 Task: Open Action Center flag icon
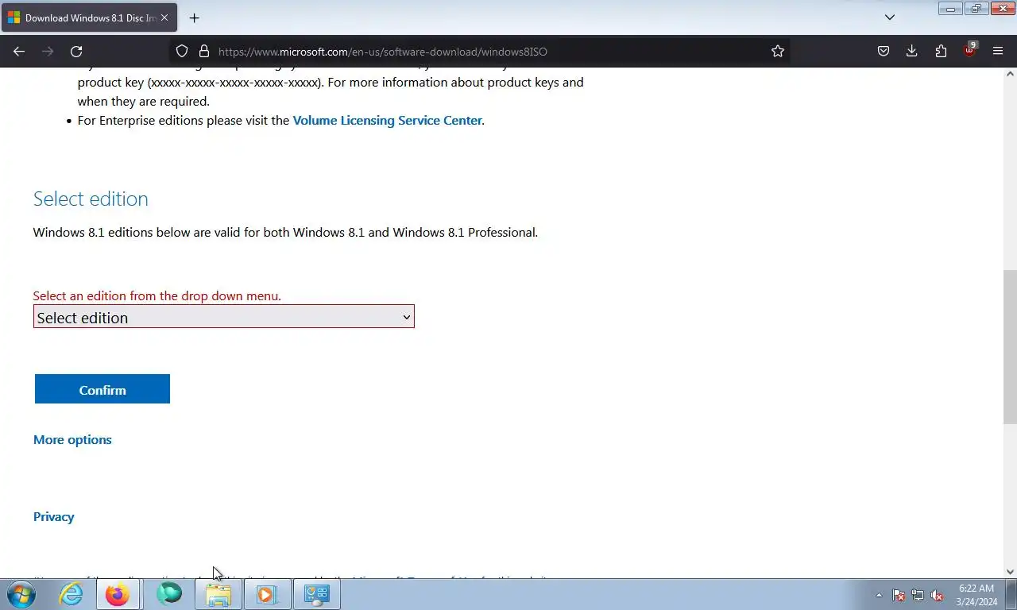(x=899, y=595)
